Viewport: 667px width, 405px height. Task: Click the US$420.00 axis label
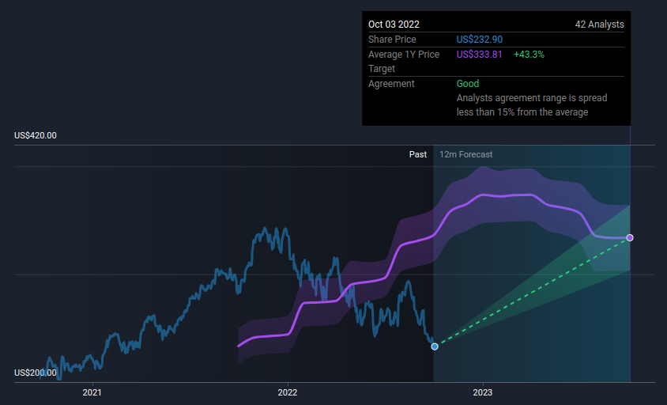[x=36, y=135]
